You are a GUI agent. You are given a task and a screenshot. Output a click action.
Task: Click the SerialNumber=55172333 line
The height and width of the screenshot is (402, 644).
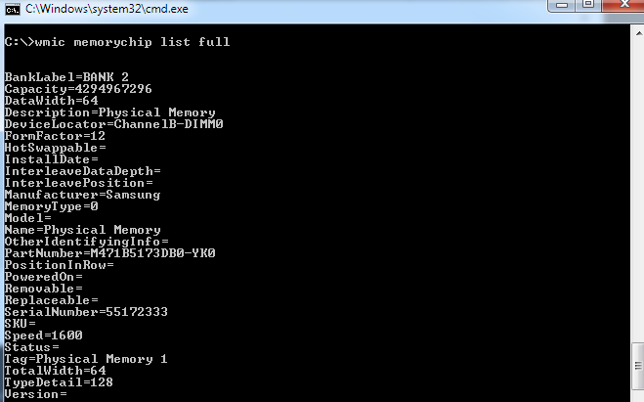tap(86, 312)
